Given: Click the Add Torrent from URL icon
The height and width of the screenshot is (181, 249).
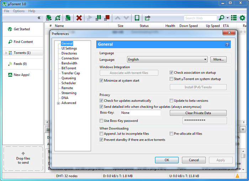Looking at the screenshot, I should pos(58,18).
